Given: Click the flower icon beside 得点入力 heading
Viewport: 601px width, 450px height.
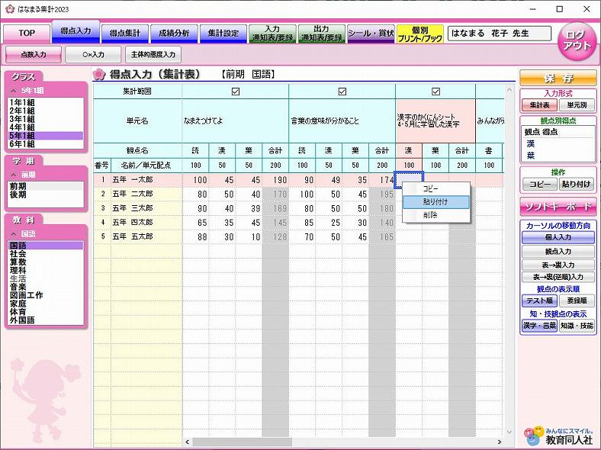Looking at the screenshot, I should tap(99, 74).
